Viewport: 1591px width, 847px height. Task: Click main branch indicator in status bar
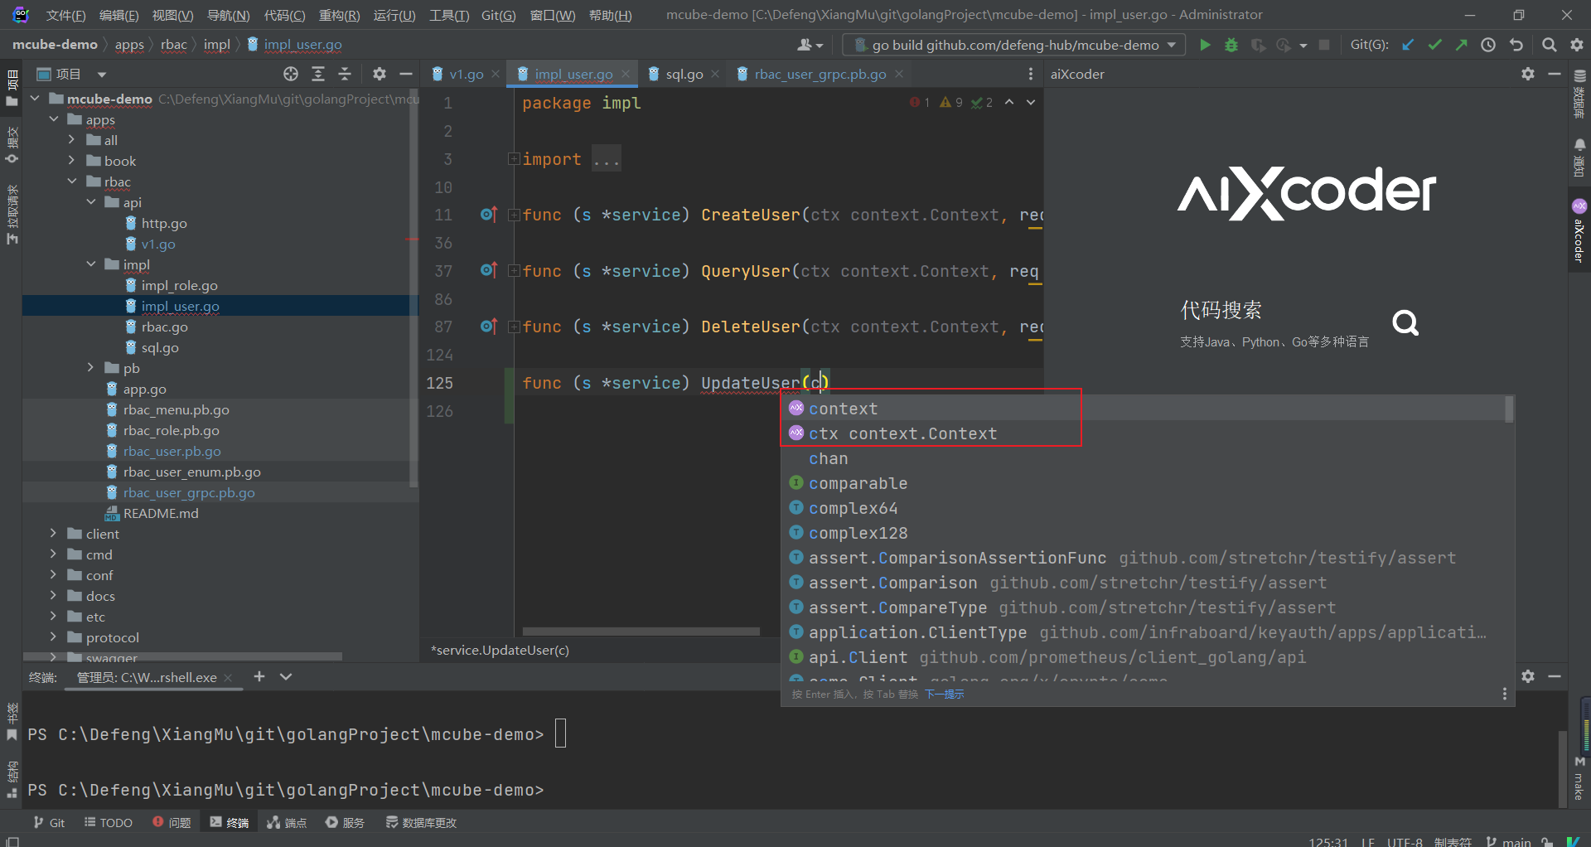[x=1508, y=841]
